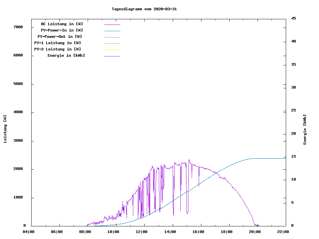Click the 3000 value on the left axis
Image resolution: width=319 pixels, height=239 pixels.
(x=18, y=141)
